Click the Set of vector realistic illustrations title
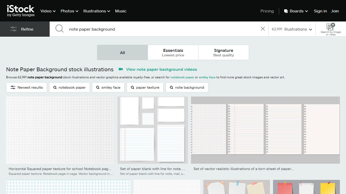 (243, 169)
